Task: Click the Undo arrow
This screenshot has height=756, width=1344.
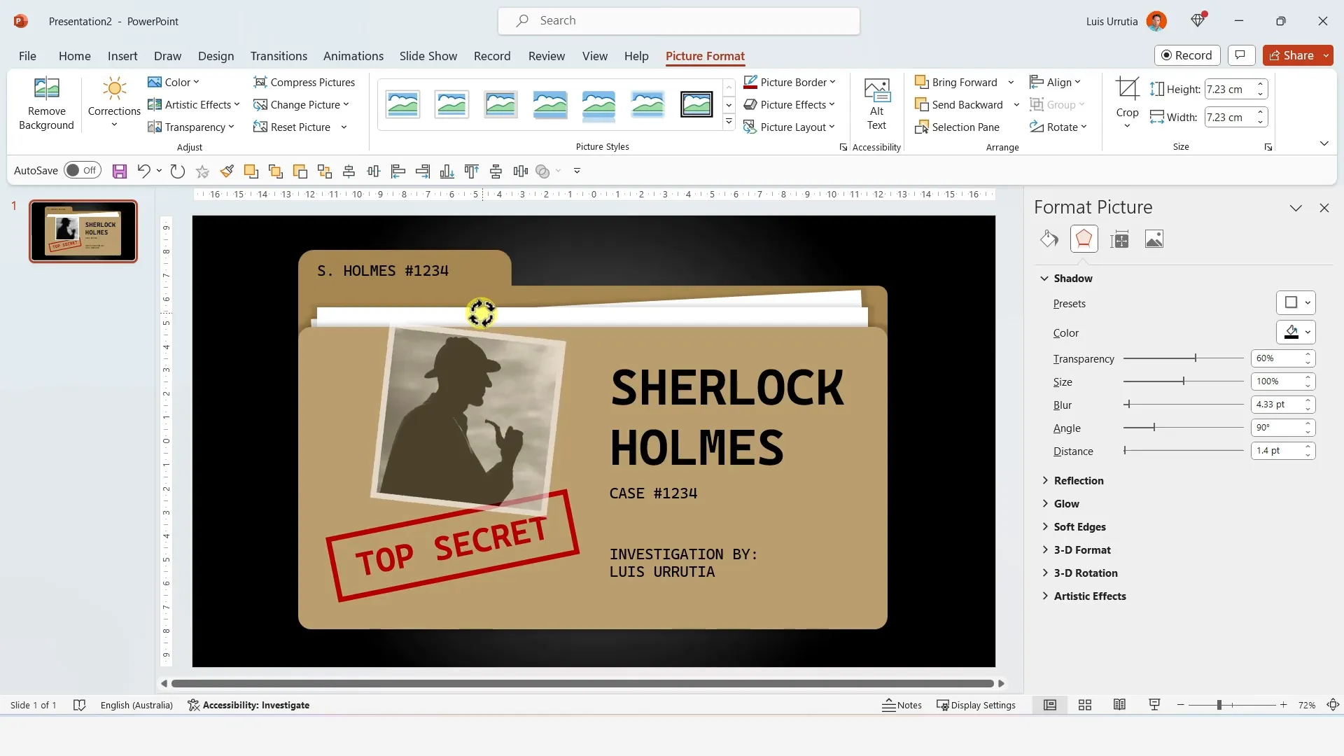Action: [143, 171]
